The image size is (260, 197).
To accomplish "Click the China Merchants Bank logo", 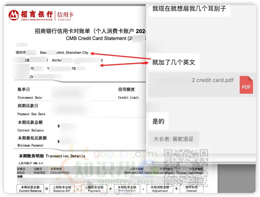I will (31, 15).
